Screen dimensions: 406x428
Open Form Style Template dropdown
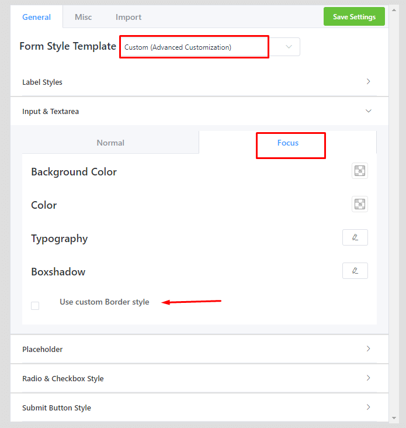click(210, 47)
